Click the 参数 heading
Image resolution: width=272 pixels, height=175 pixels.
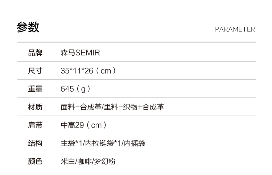[28, 28]
